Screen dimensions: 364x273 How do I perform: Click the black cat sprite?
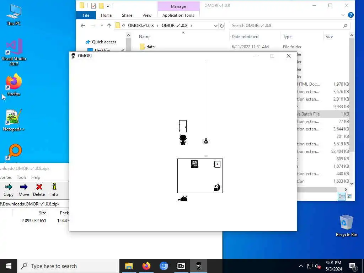tap(183, 198)
